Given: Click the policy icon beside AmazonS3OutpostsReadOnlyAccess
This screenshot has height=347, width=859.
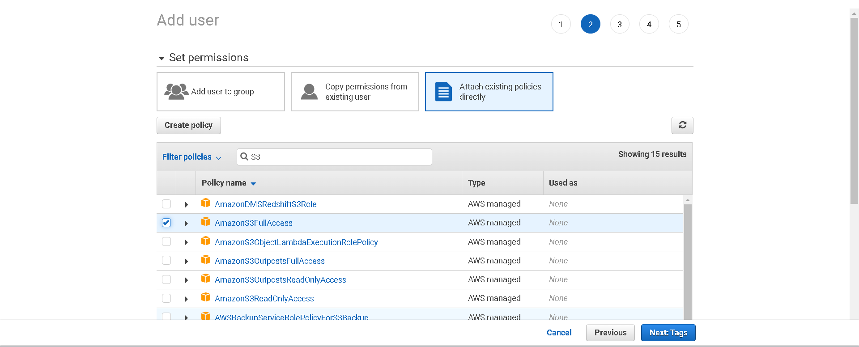Looking at the screenshot, I should coord(206,279).
